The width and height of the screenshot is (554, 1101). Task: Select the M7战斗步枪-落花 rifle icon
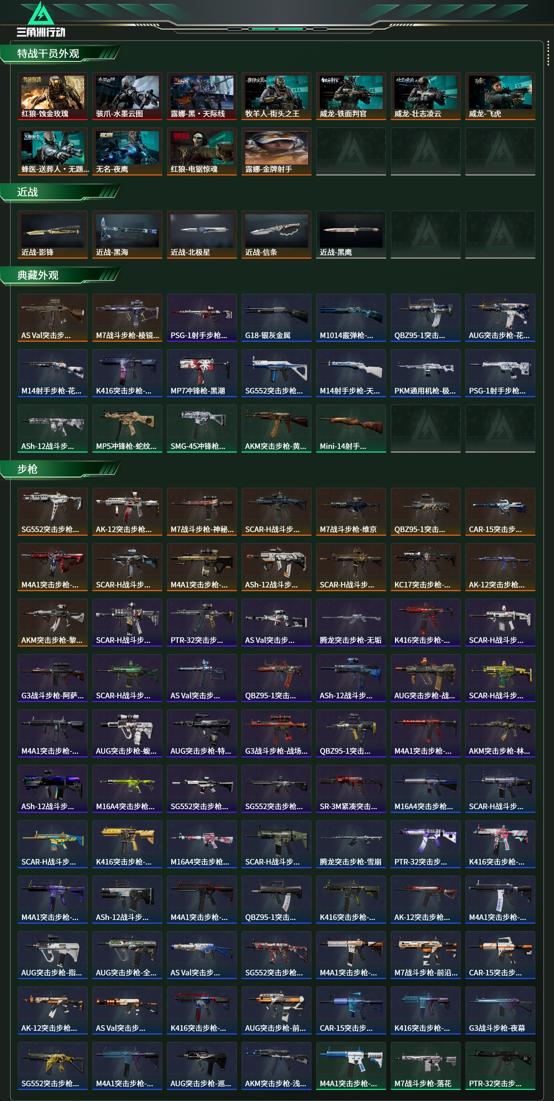[425, 1066]
